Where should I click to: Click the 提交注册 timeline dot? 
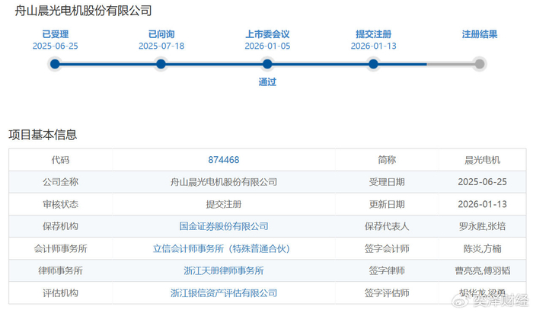(374, 64)
